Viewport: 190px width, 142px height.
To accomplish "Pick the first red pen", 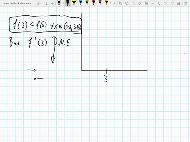I will click(93, 3).
